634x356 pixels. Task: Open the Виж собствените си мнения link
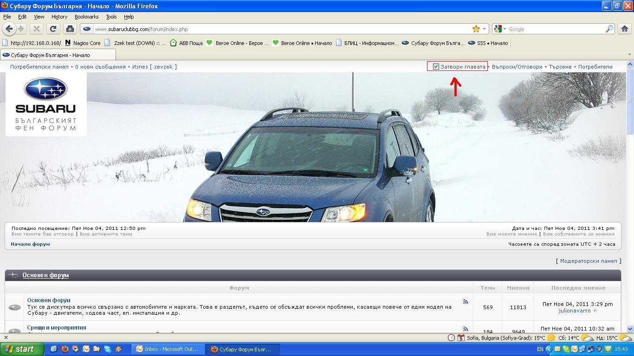579,234
